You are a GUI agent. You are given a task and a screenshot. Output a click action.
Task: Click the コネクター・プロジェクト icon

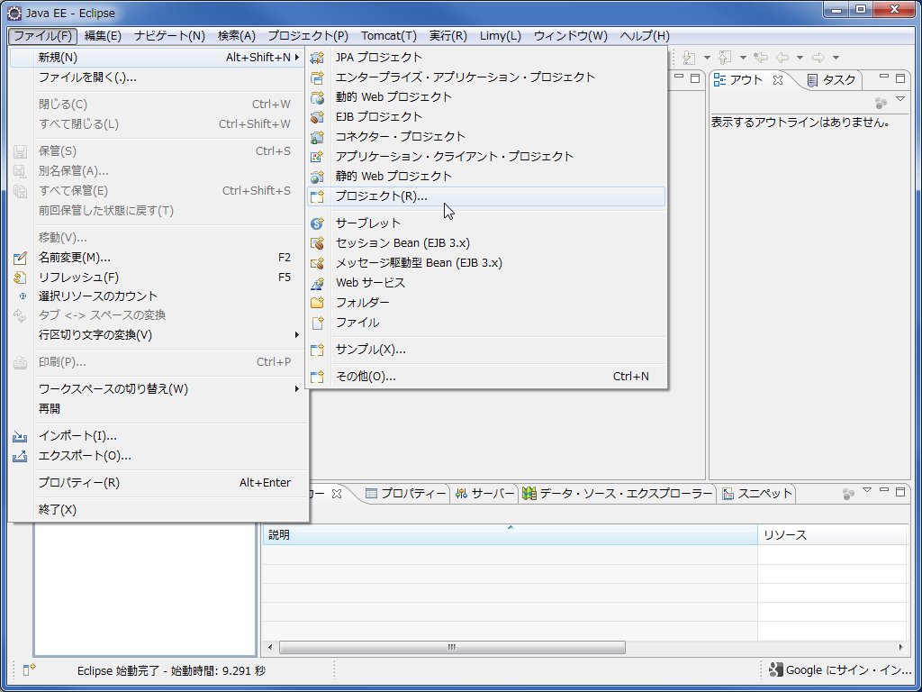coord(317,137)
